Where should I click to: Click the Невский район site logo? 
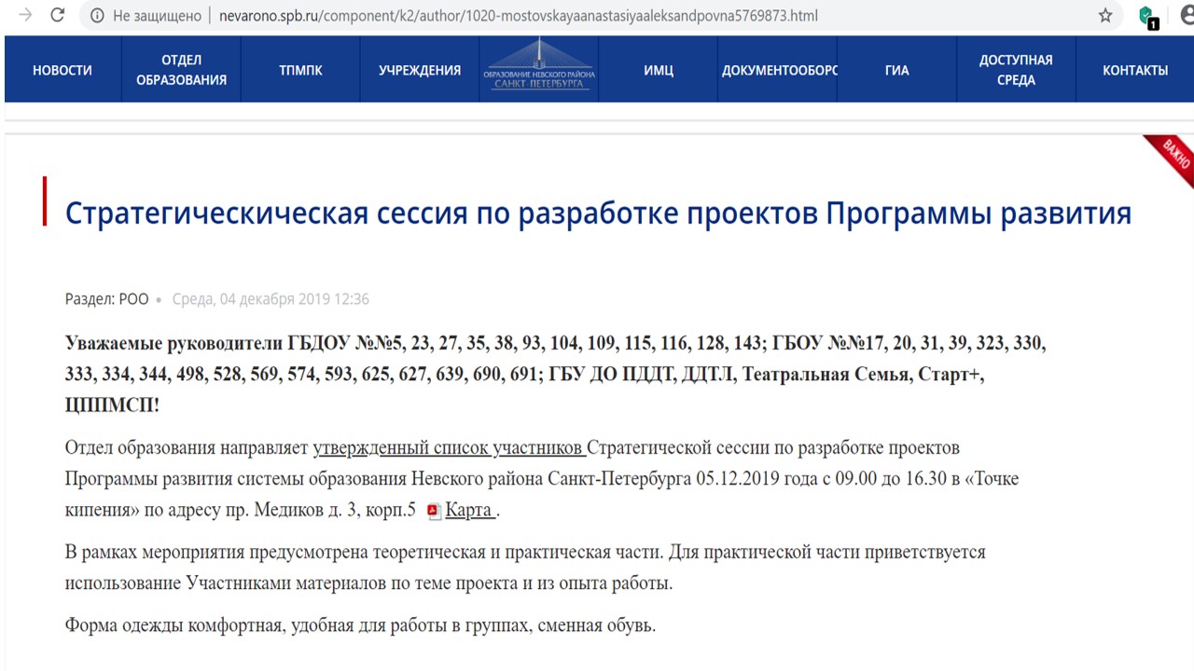[x=539, y=68]
